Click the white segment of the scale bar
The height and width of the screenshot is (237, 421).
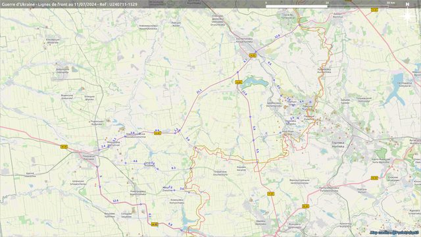(297, 6)
